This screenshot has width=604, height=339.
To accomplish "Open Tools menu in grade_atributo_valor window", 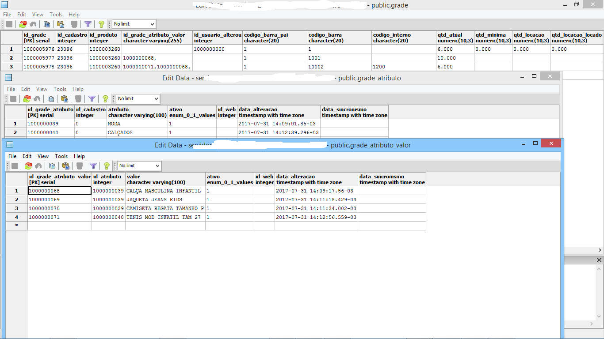I will (x=61, y=156).
